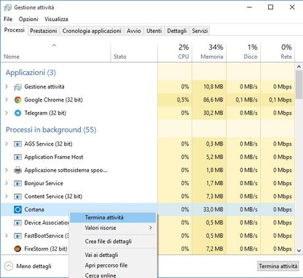The image size is (303, 278).
Task: Click the Content Service icon
Action: pyautogui.click(x=18, y=196)
